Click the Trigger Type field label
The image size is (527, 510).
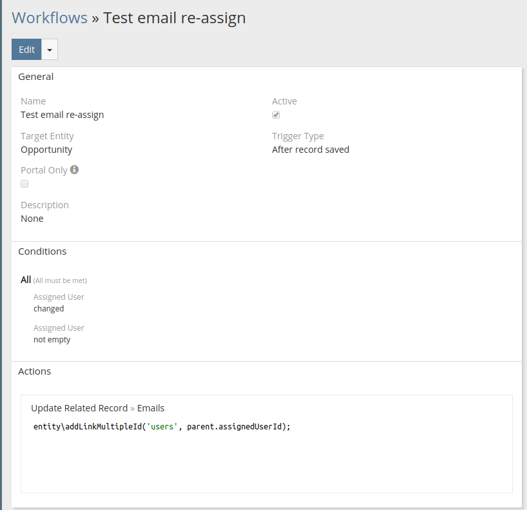coord(297,136)
